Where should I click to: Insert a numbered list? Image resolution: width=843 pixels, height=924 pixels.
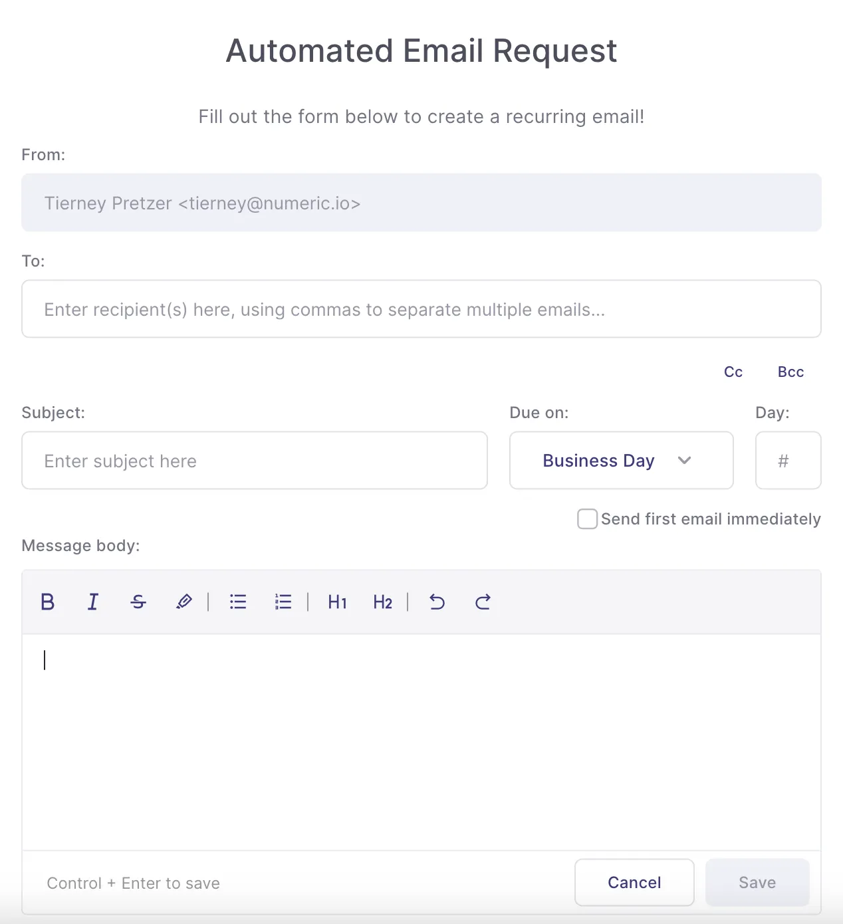tap(283, 602)
